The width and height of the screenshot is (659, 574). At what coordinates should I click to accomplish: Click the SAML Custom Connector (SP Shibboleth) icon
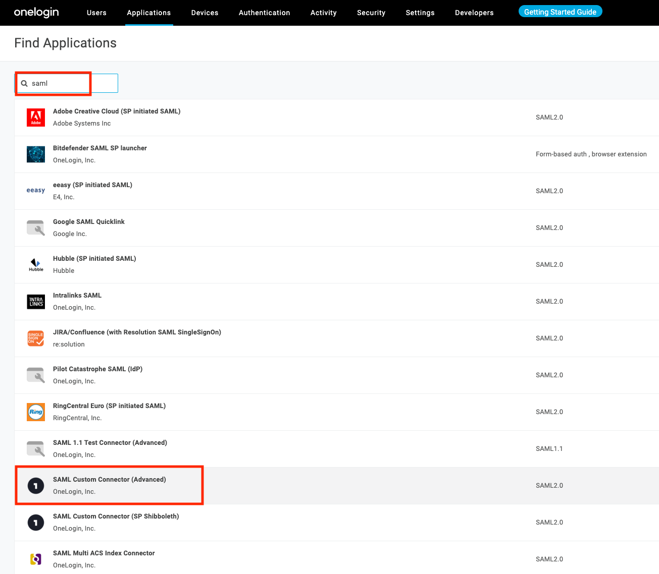coord(36,523)
